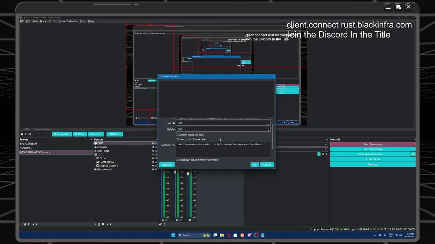Viewport: 435px width, 244px height.
Task: Hide the Discord source
Action: click(x=153, y=147)
